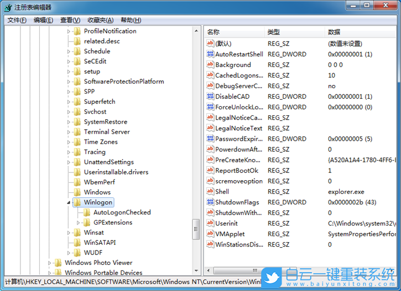
Task: Click the (默认) default value icon
Action: tap(210, 43)
